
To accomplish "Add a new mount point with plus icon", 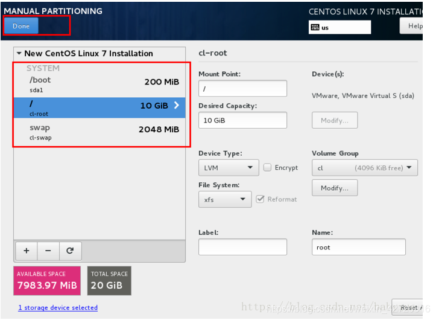I will coord(27,251).
